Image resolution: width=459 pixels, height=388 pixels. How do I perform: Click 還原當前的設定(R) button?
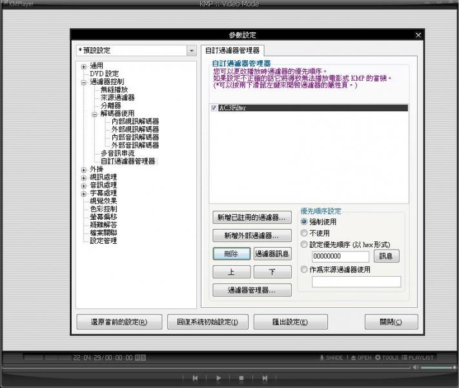(119, 322)
